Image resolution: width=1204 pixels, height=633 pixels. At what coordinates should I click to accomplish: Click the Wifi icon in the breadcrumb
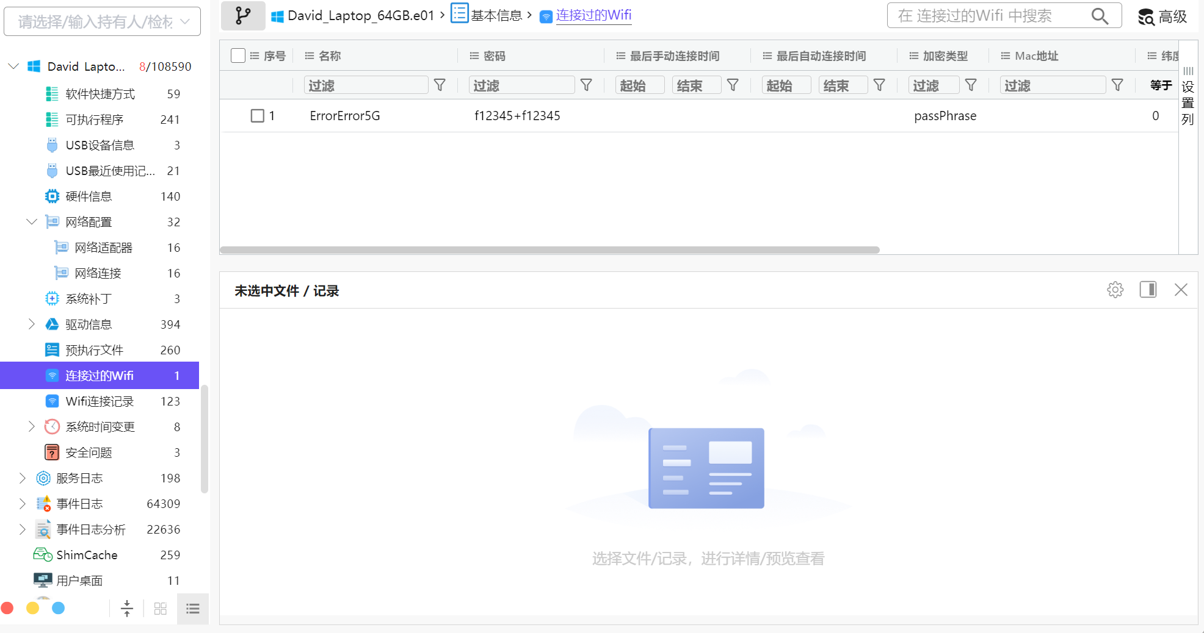click(546, 16)
